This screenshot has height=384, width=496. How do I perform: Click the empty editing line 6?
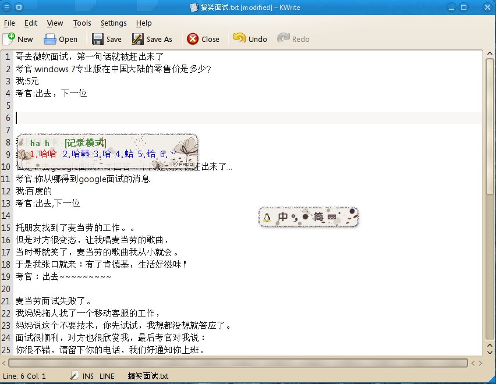coord(249,118)
